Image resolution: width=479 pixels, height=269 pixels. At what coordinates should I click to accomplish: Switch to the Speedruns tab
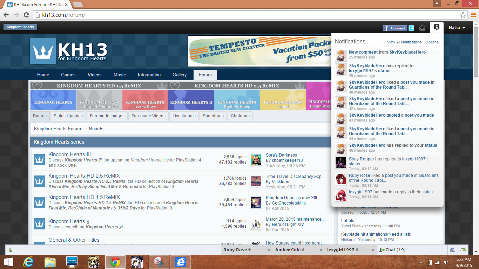point(213,116)
